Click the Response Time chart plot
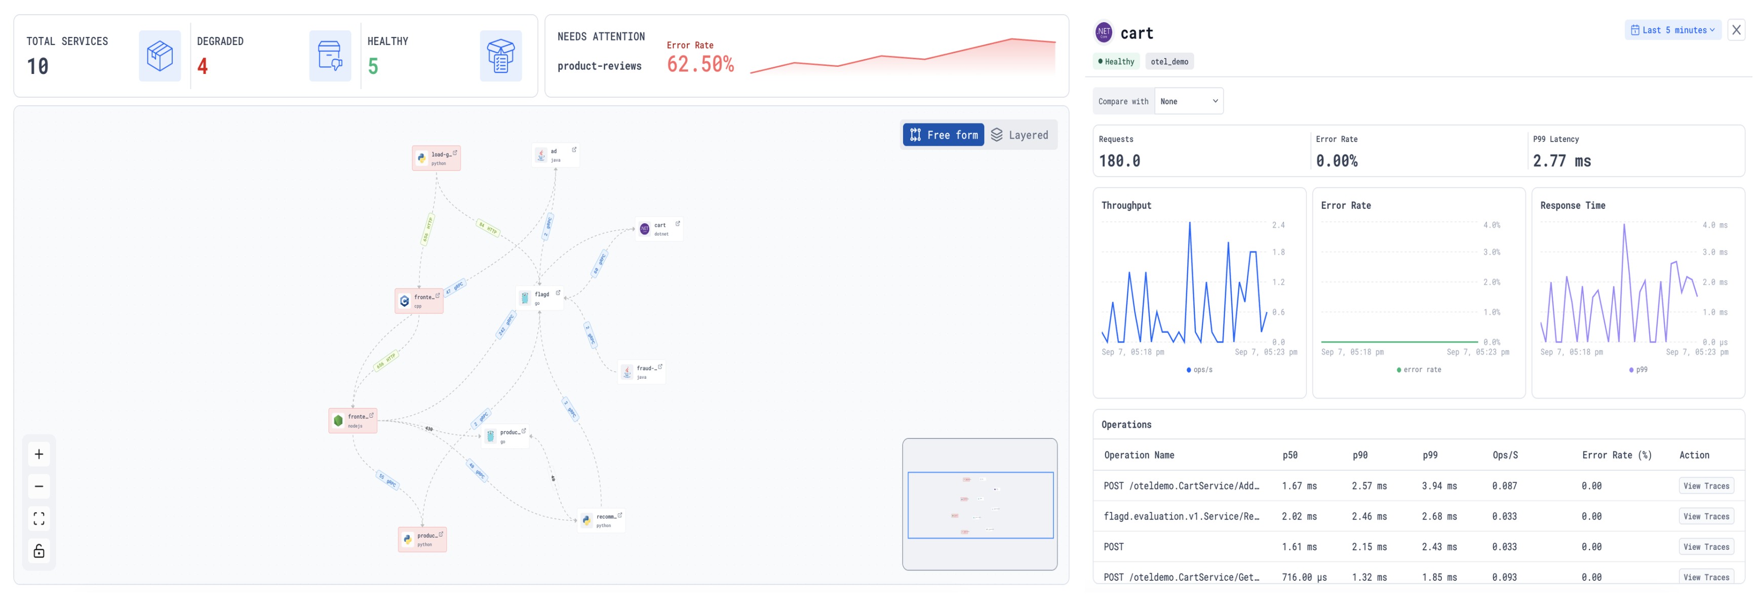 [1618, 283]
